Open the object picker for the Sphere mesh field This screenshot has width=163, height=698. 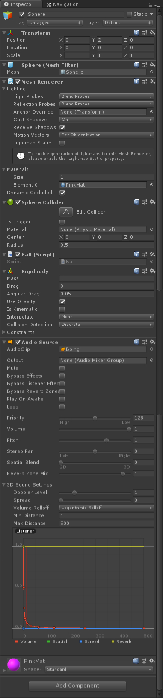[x=151, y=72]
